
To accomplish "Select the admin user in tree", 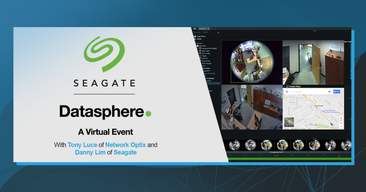I will pos(199,39).
